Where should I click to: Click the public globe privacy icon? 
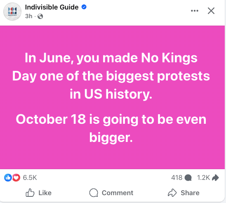pos(40,16)
